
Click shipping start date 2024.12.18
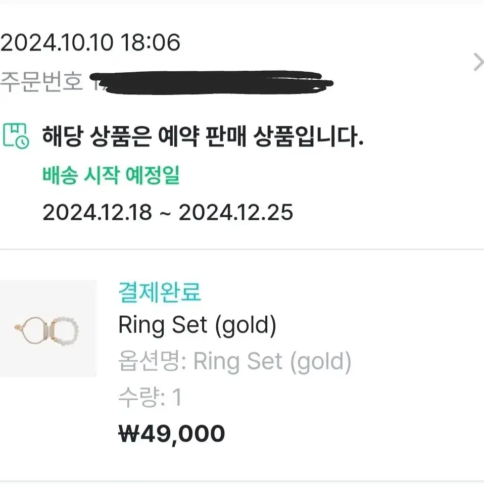coord(97,212)
